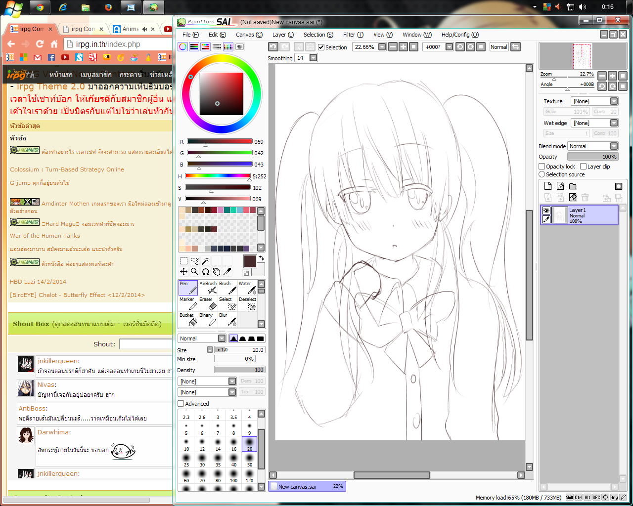The image size is (633, 506).
Task: Create a new layer in layer panel
Action: click(x=548, y=186)
